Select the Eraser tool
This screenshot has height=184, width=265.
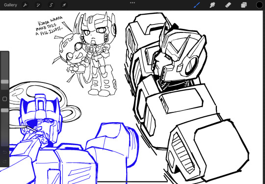coord(228,5)
